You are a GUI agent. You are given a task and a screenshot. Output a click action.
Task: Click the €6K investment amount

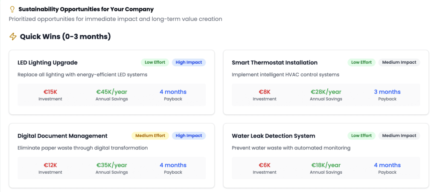tap(265, 165)
